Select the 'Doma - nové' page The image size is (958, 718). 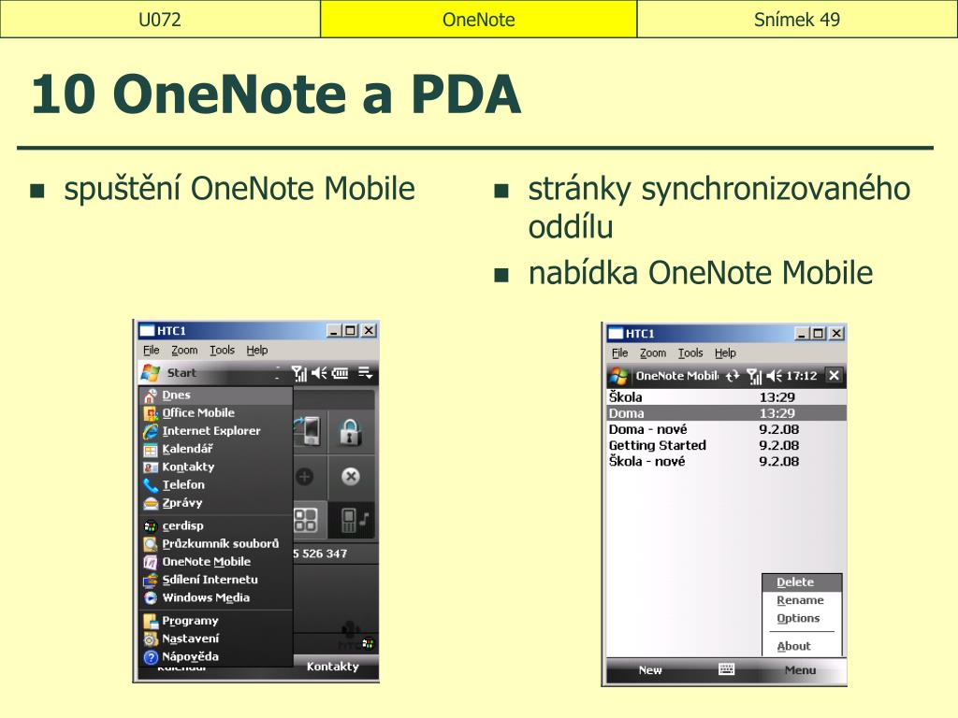[726, 429]
